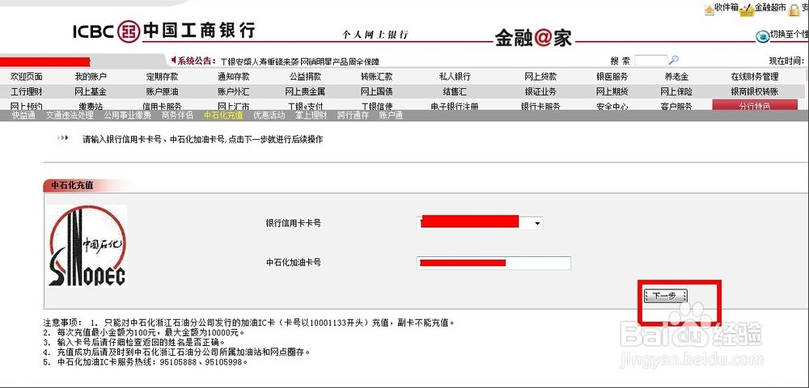Select the 优惠活动 submenu item
809x388 pixels.
269,116
